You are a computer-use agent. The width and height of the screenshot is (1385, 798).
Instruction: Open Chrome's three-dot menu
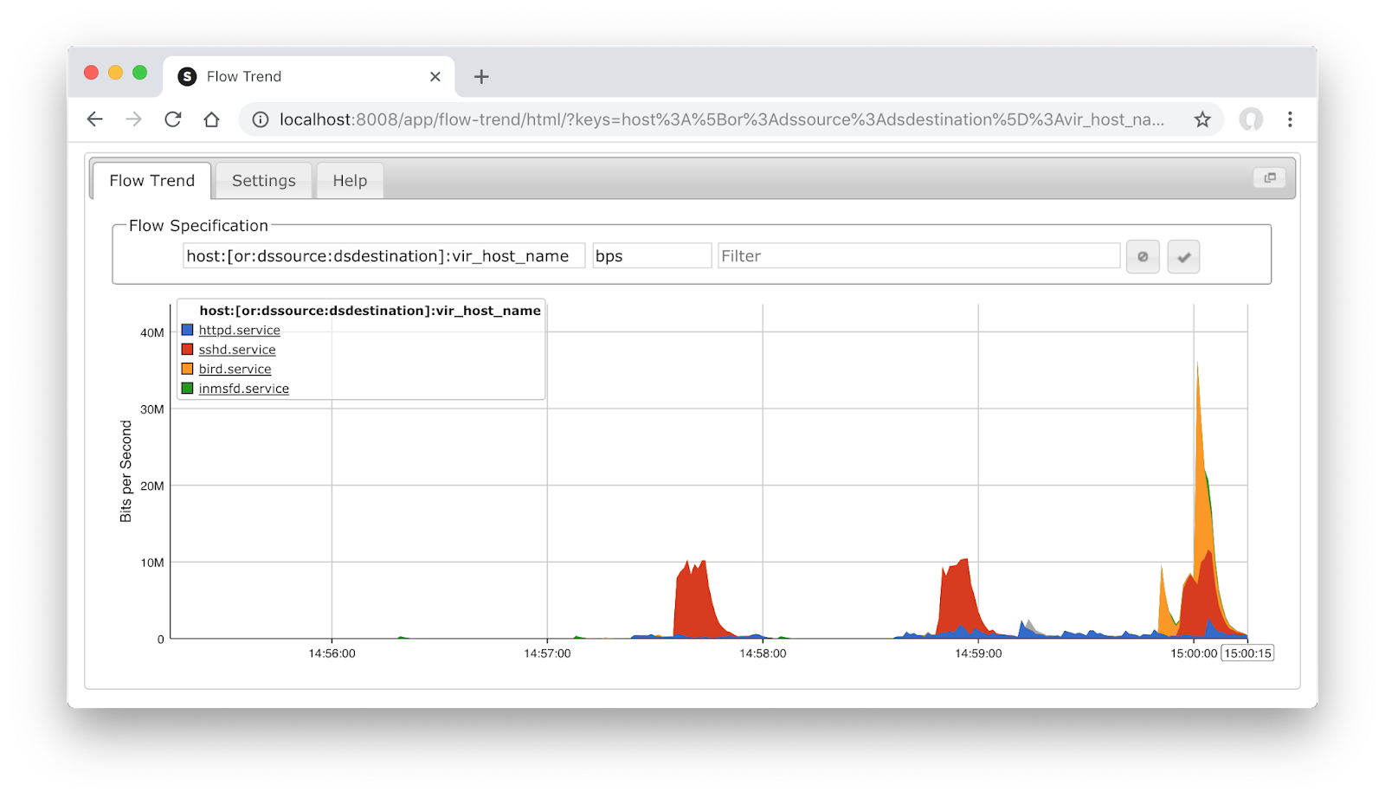1291,119
